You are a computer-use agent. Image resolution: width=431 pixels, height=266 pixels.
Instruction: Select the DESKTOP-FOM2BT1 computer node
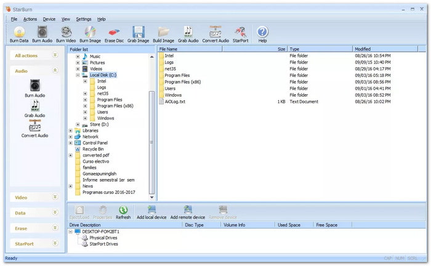tap(100, 232)
